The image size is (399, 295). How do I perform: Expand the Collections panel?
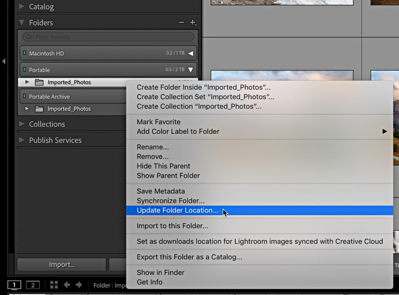pos(21,124)
